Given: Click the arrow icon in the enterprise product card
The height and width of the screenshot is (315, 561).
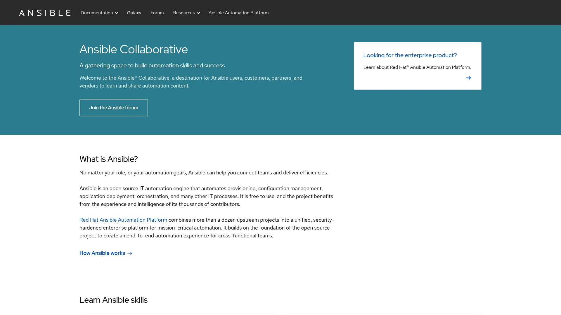Looking at the screenshot, I should 468,78.
